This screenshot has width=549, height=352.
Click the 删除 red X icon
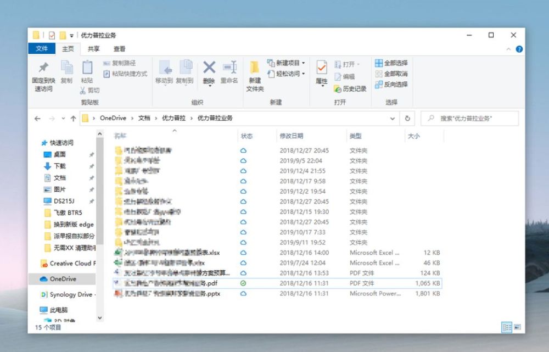point(209,67)
